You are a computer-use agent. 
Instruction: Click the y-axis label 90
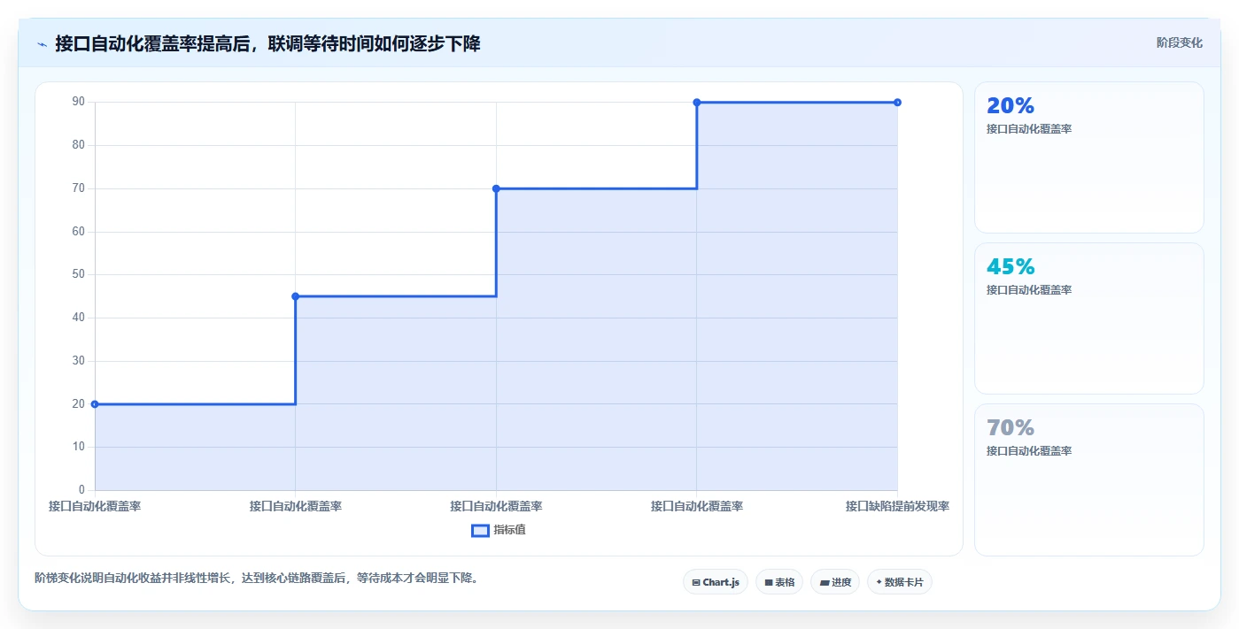coord(79,102)
